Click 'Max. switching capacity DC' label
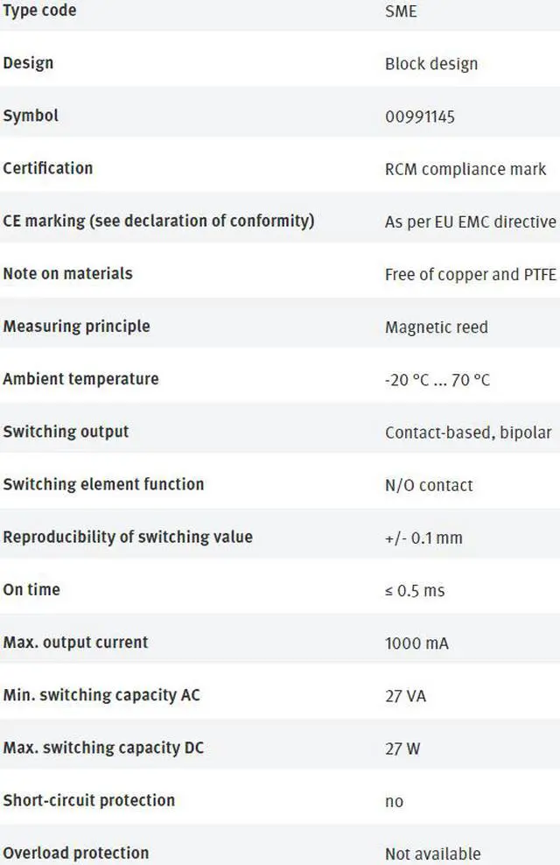Viewport: 560px width, 865px height. [x=103, y=748]
